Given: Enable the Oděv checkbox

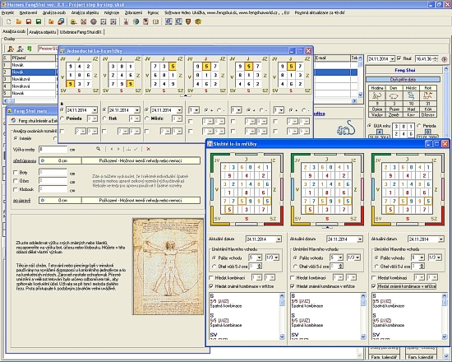Looking at the screenshot, I should pyautogui.click(x=16, y=181).
